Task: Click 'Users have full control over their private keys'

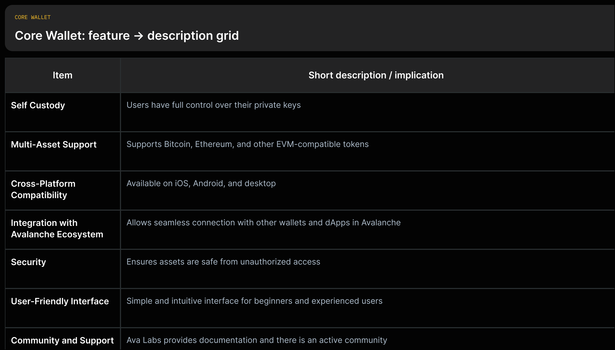Action: pos(213,105)
